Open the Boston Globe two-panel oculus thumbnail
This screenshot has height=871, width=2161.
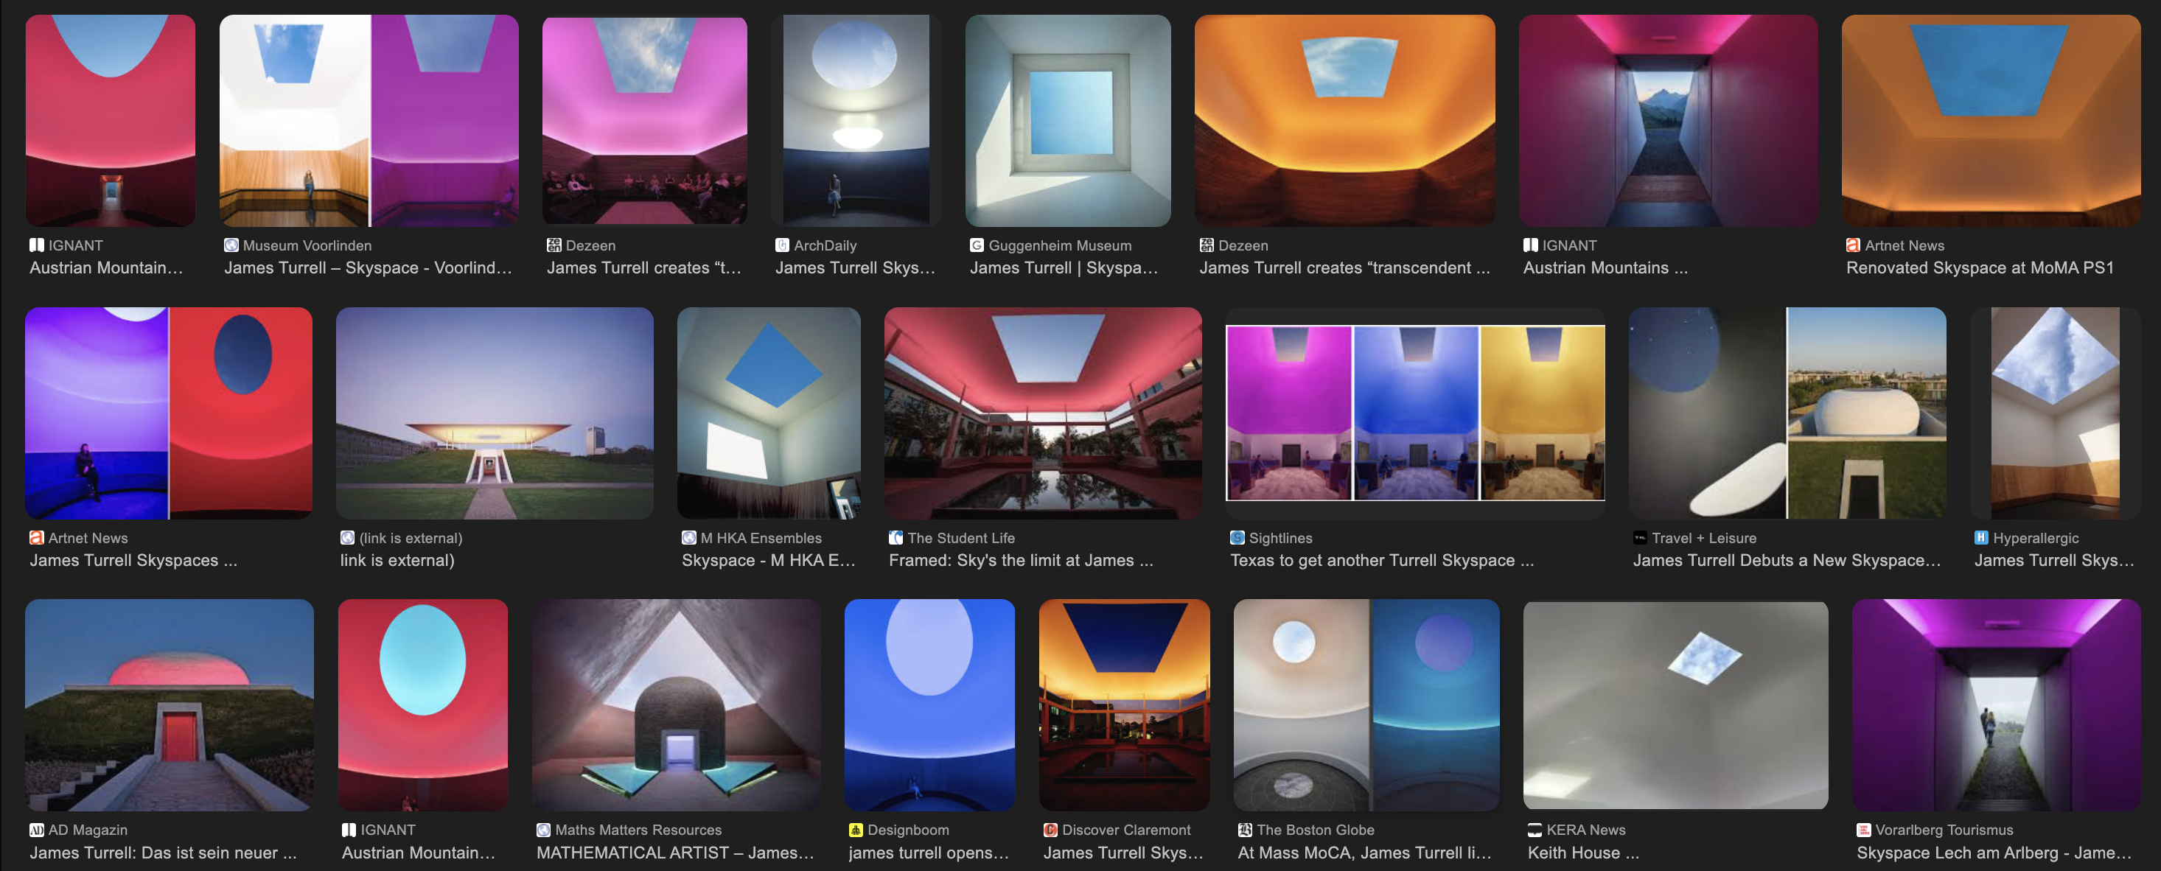[1366, 705]
